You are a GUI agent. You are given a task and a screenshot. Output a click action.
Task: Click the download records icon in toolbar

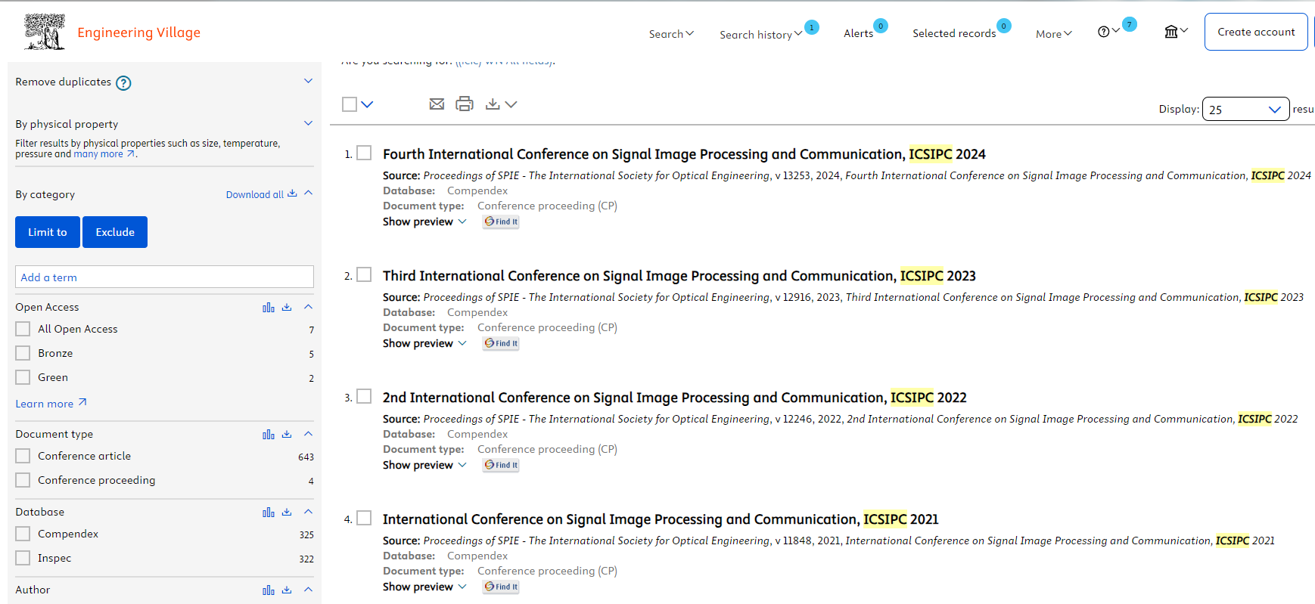[x=493, y=104]
